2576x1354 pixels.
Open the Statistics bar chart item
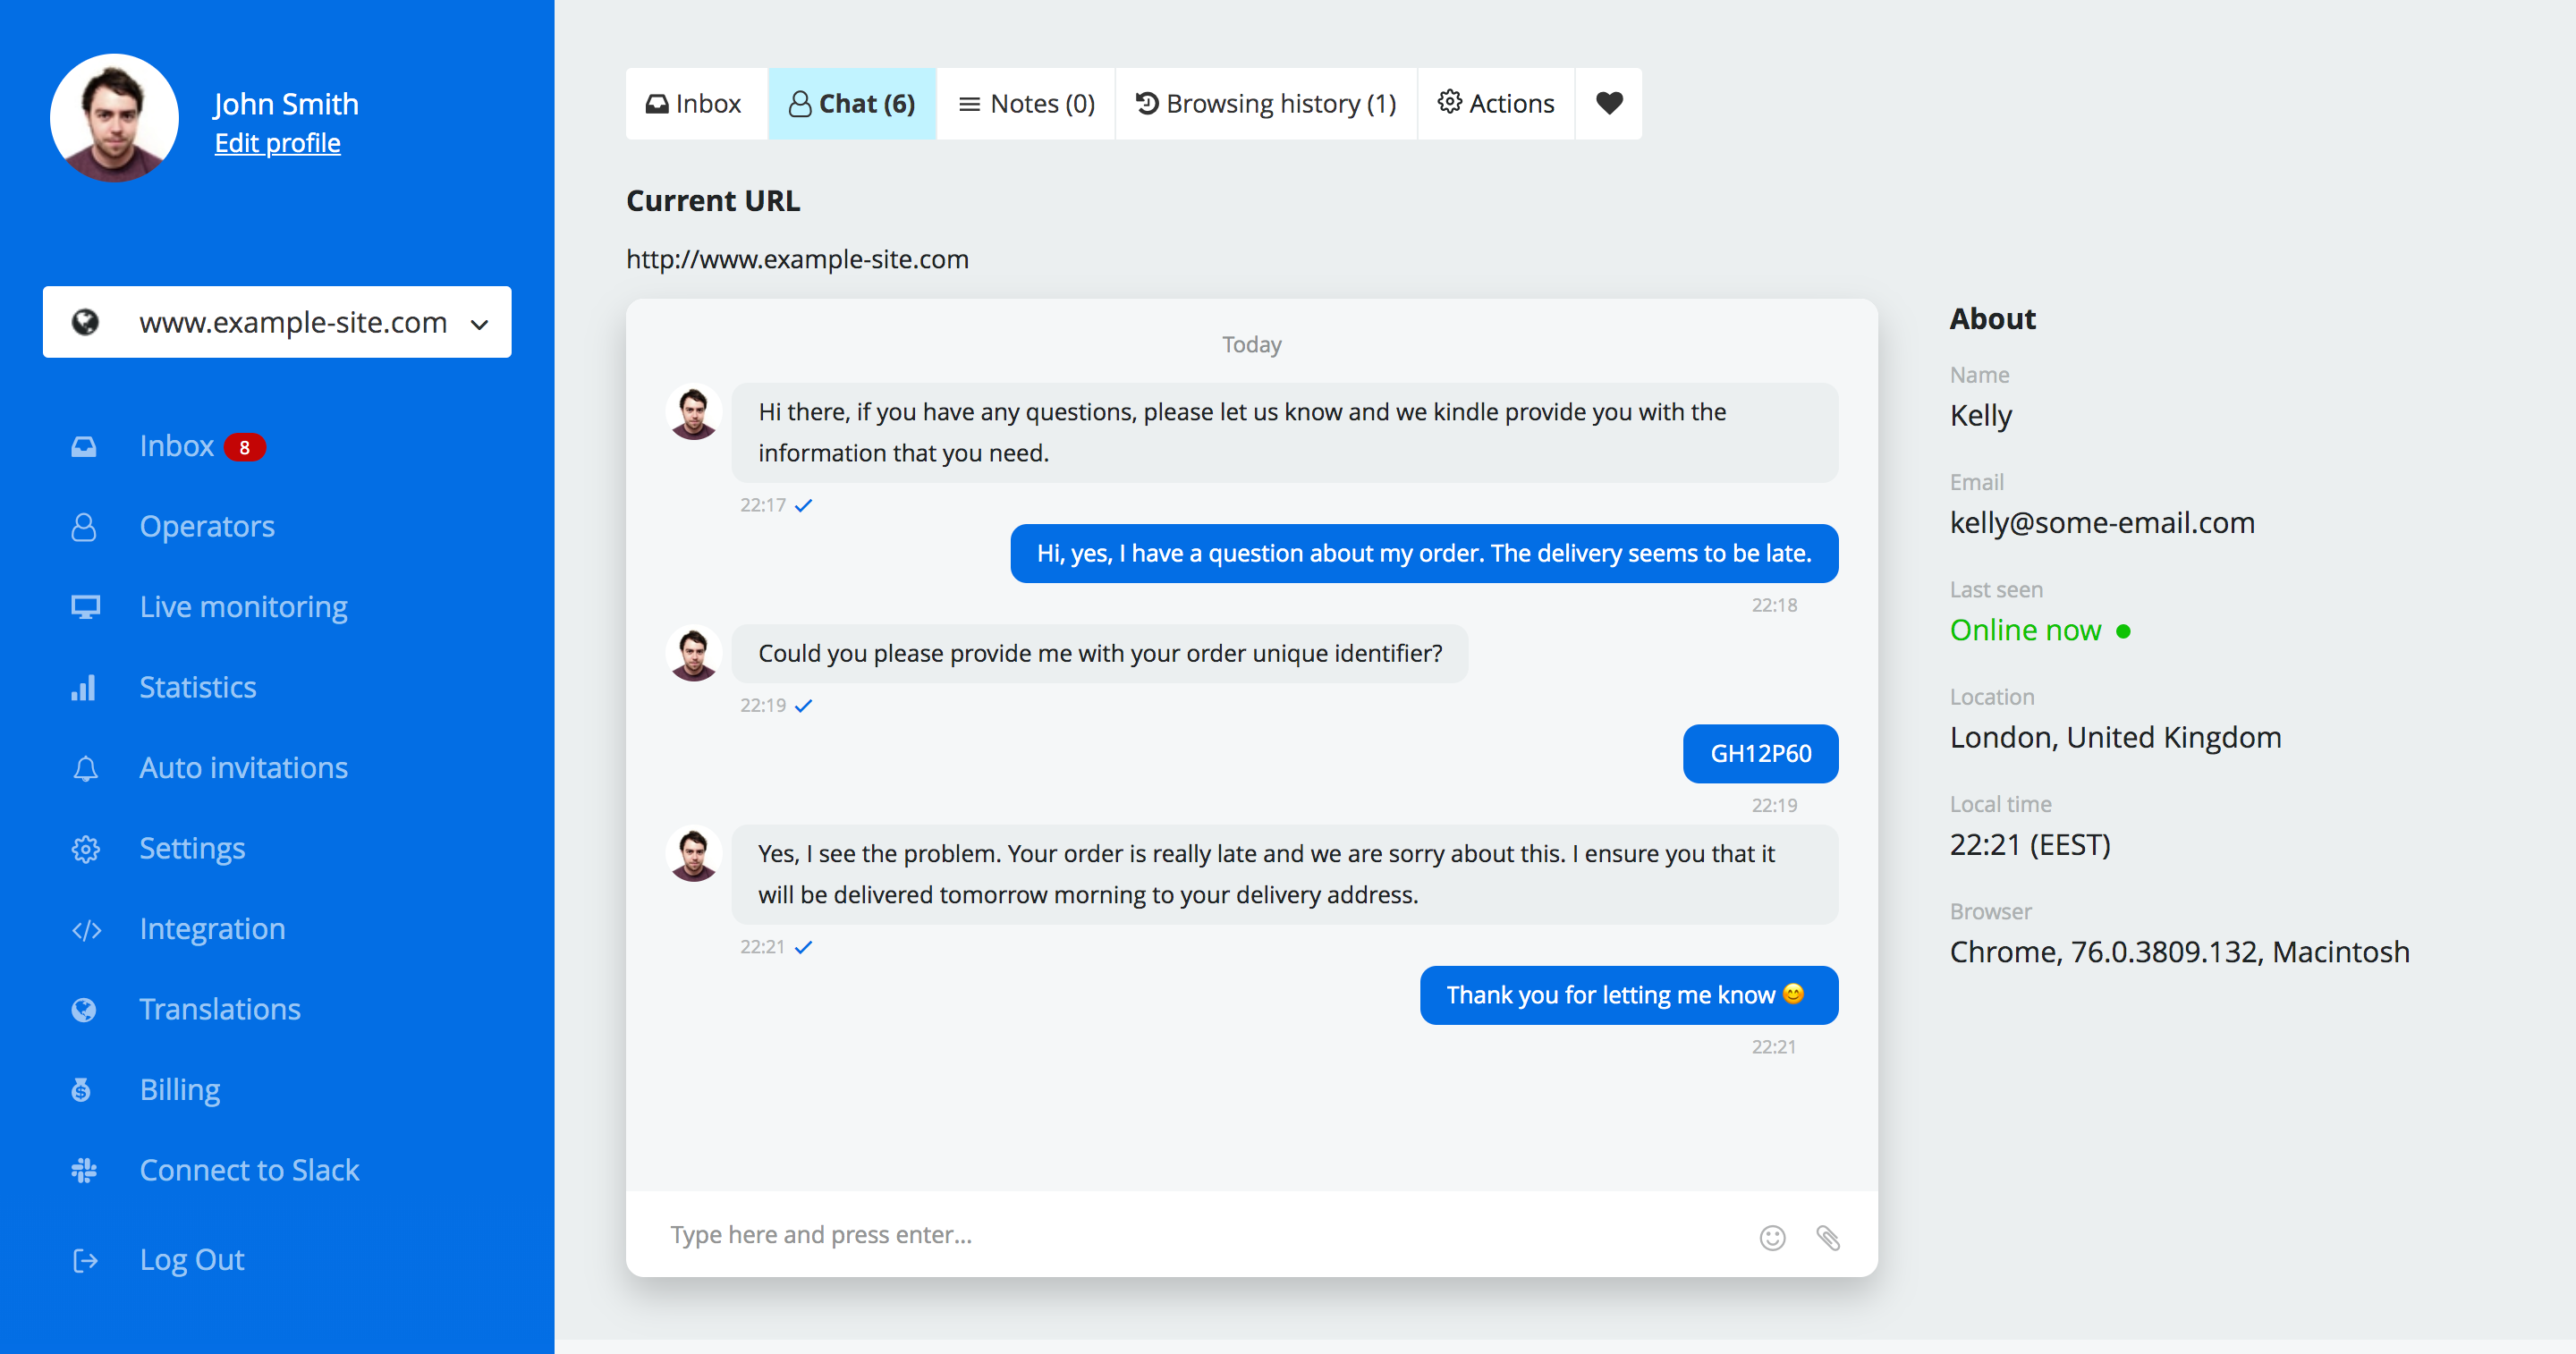pyautogui.click(x=197, y=687)
